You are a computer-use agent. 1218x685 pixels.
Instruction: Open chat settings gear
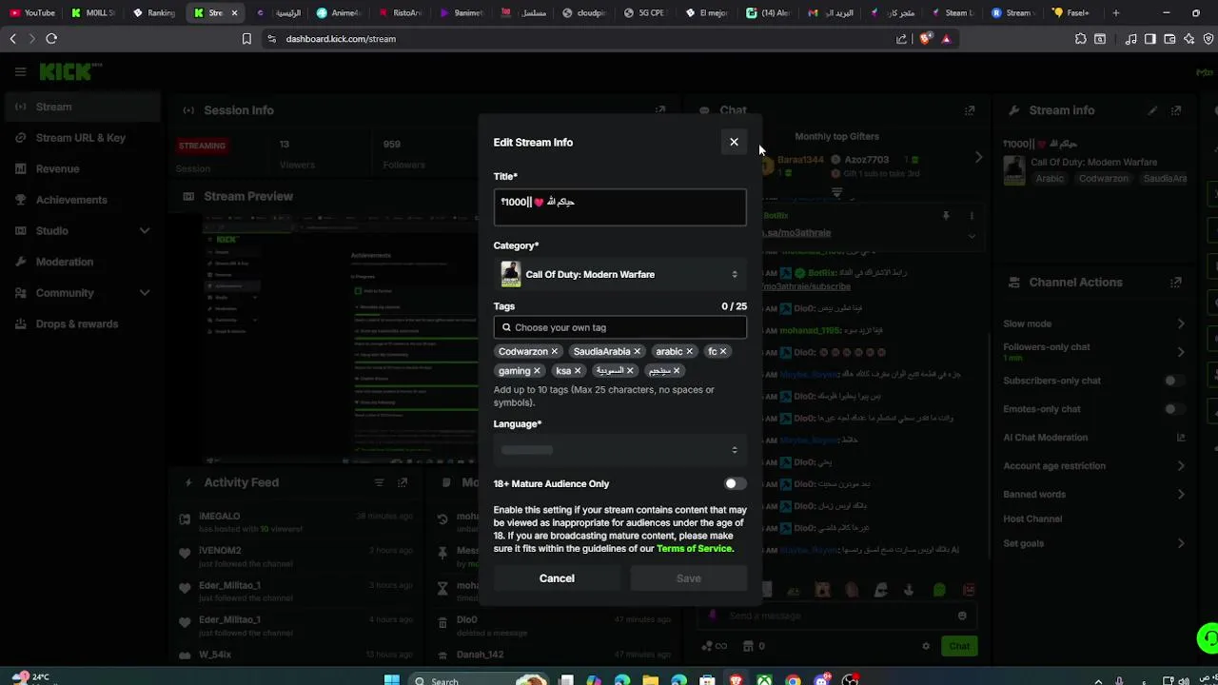click(x=926, y=646)
